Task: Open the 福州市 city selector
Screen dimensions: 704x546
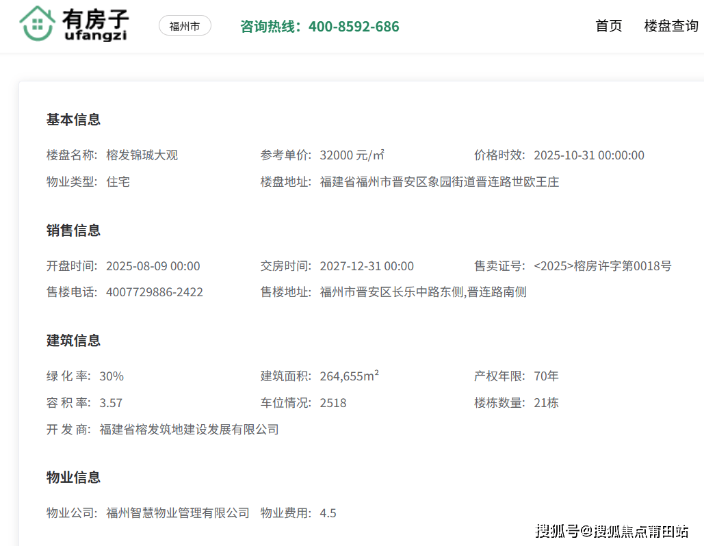Action: 185,27
